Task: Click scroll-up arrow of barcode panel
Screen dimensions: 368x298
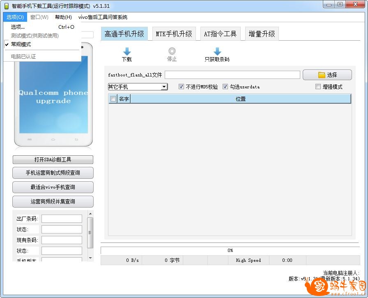Action: coord(90,214)
